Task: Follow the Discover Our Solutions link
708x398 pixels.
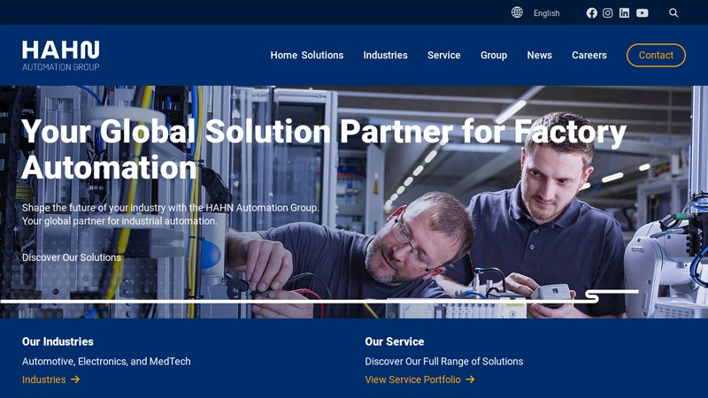Action: [72, 257]
